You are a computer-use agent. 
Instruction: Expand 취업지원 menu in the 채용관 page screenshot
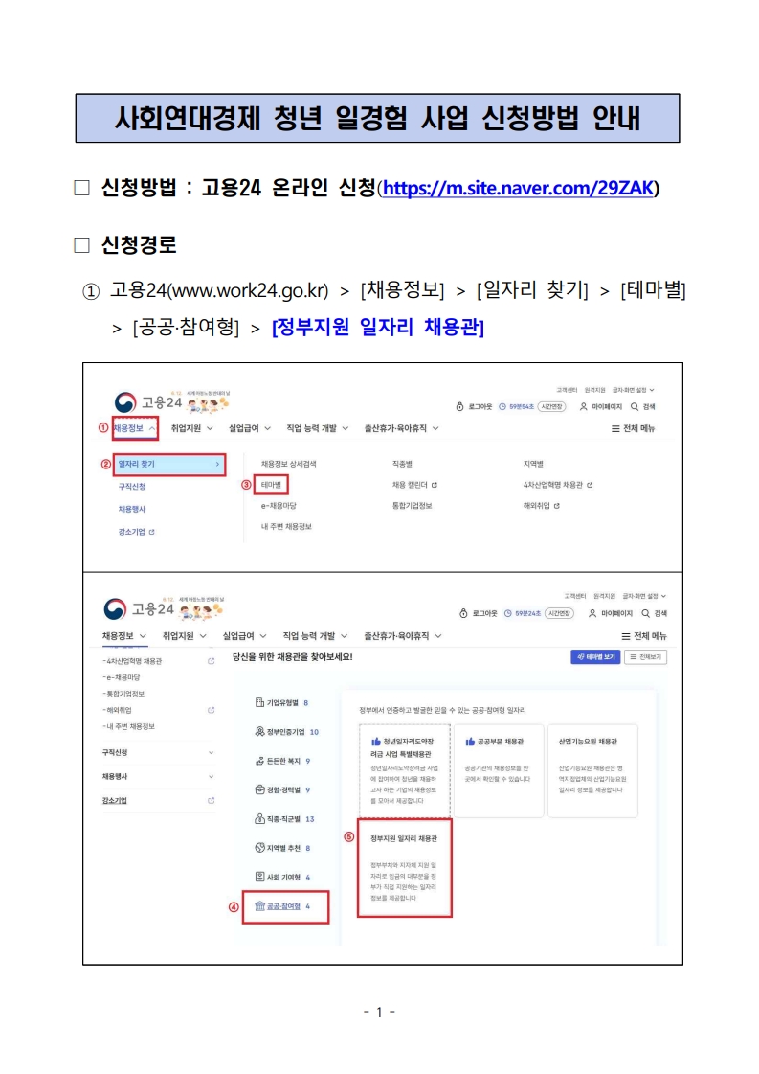(184, 636)
